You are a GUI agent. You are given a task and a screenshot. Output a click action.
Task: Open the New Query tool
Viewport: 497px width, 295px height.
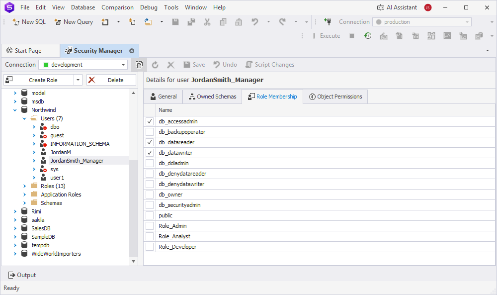[x=73, y=21]
